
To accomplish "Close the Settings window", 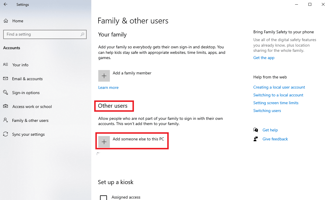I will coord(323,4).
